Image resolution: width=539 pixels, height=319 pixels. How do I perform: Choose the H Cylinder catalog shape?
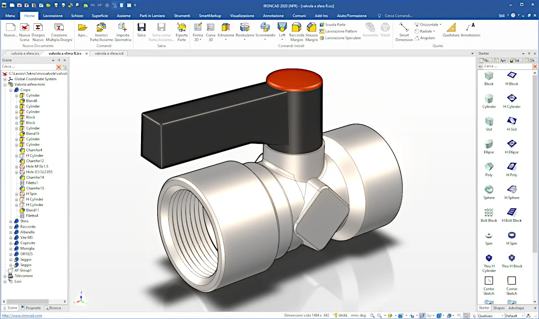(512, 101)
